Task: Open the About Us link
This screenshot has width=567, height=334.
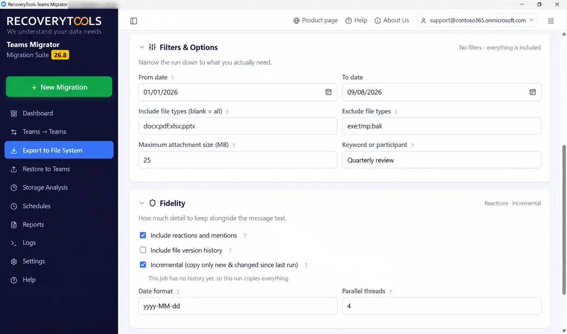Action: [392, 20]
